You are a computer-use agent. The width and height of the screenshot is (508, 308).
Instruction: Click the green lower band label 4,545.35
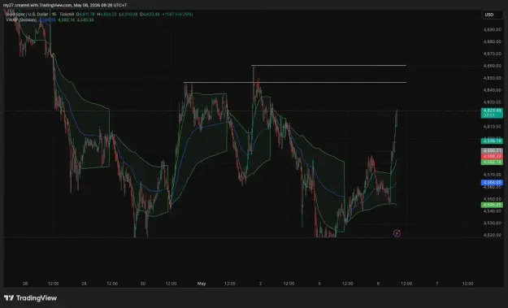coord(492,205)
